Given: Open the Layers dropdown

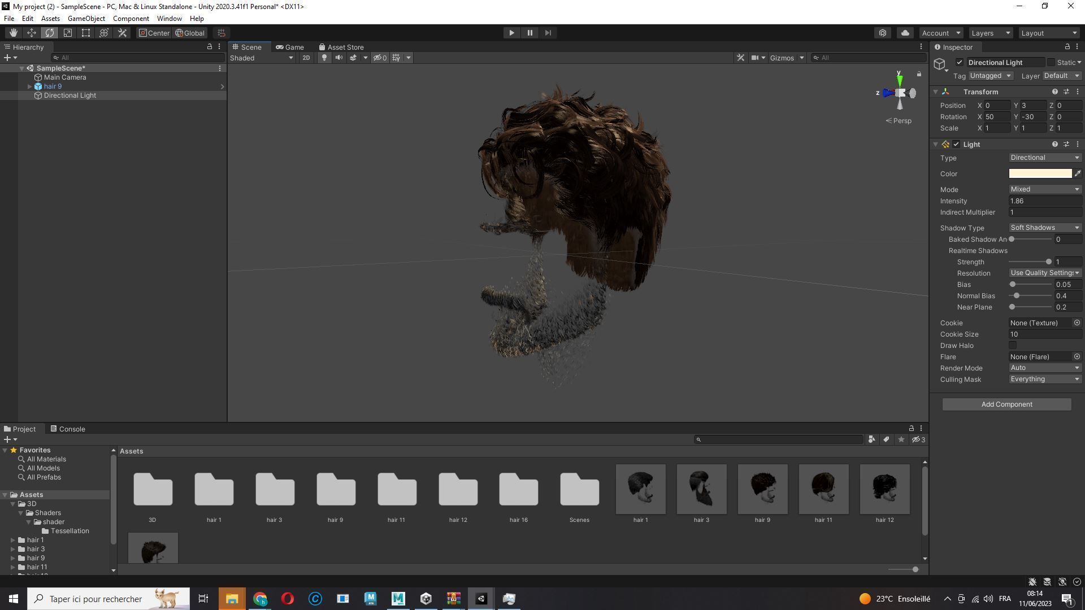Looking at the screenshot, I should [x=990, y=33].
